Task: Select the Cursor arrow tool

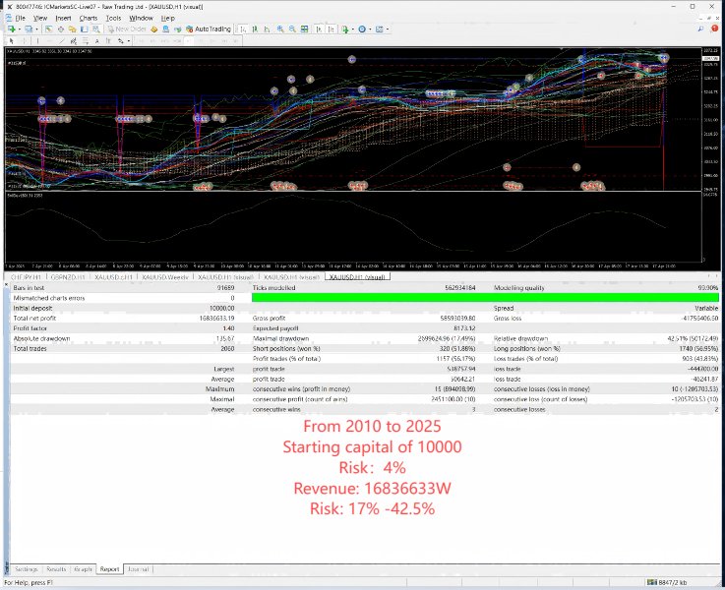Action: [x=11, y=41]
